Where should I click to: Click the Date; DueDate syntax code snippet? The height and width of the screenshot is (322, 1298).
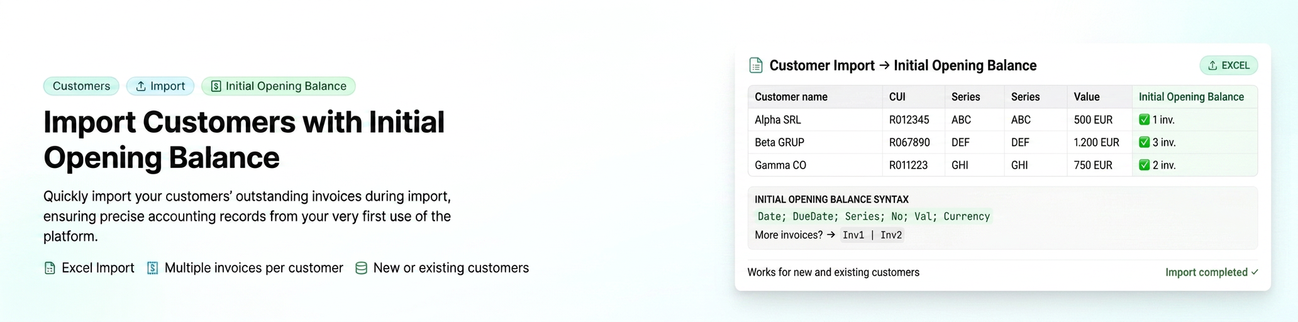874,216
